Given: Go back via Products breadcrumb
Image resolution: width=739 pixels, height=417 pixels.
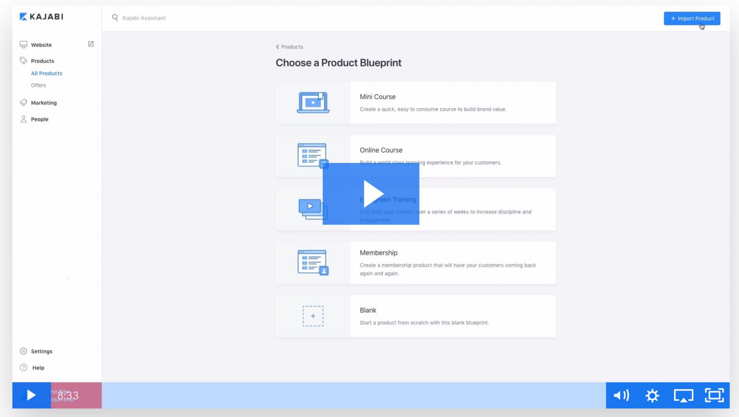Looking at the screenshot, I should (x=290, y=47).
